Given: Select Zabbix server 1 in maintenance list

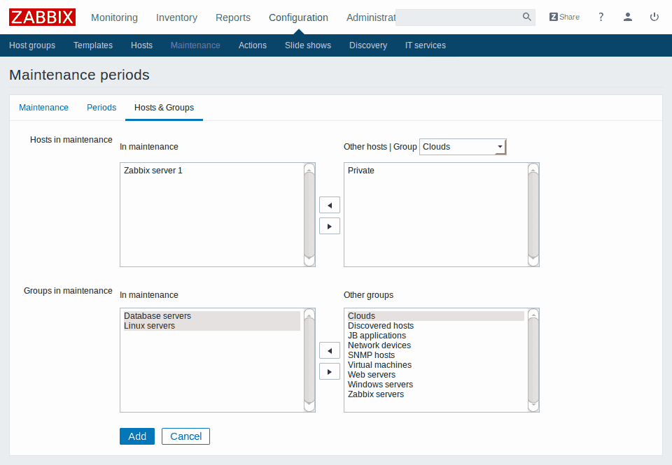Looking at the screenshot, I should click(153, 171).
